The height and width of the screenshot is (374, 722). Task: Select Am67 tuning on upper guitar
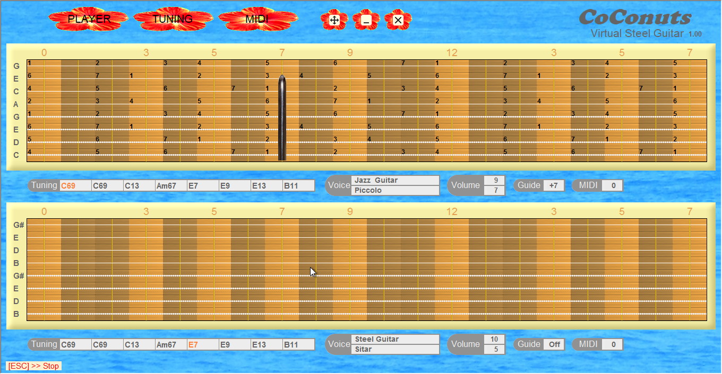171,185
